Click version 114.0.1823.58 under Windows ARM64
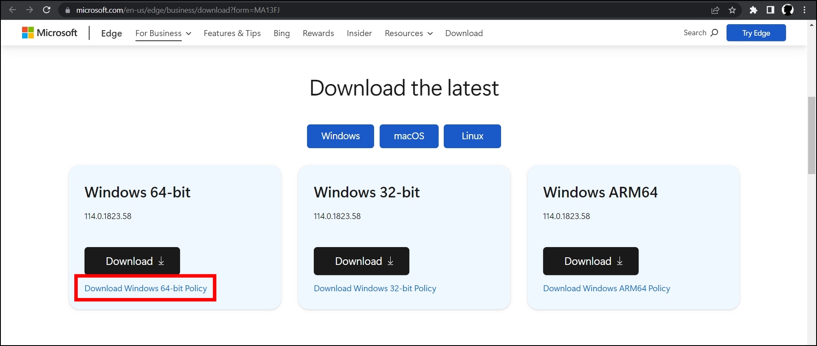The height and width of the screenshot is (346, 817). coord(566,216)
